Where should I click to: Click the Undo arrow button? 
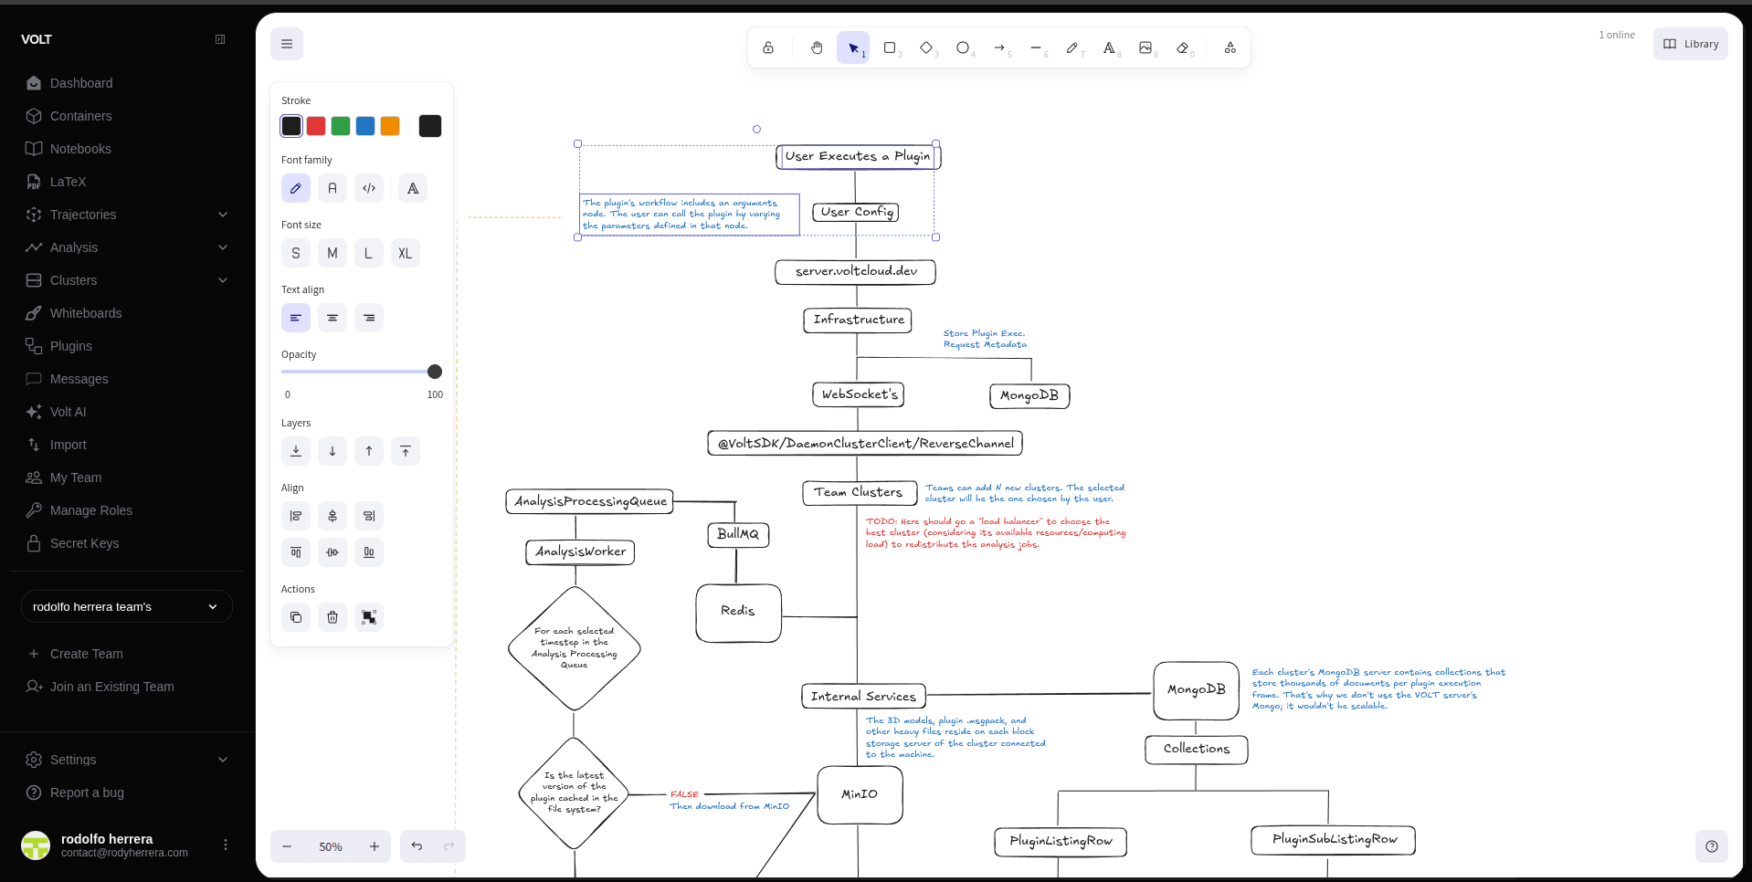[x=417, y=846]
